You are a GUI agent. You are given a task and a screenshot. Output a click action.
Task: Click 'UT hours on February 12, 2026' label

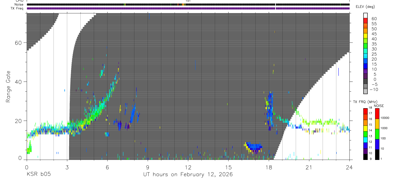click(188, 175)
